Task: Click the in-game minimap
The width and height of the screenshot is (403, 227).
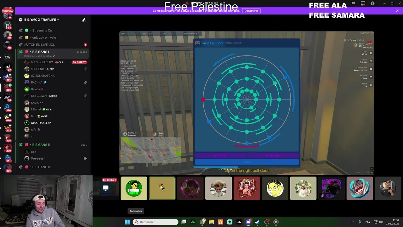Action: [151, 150]
